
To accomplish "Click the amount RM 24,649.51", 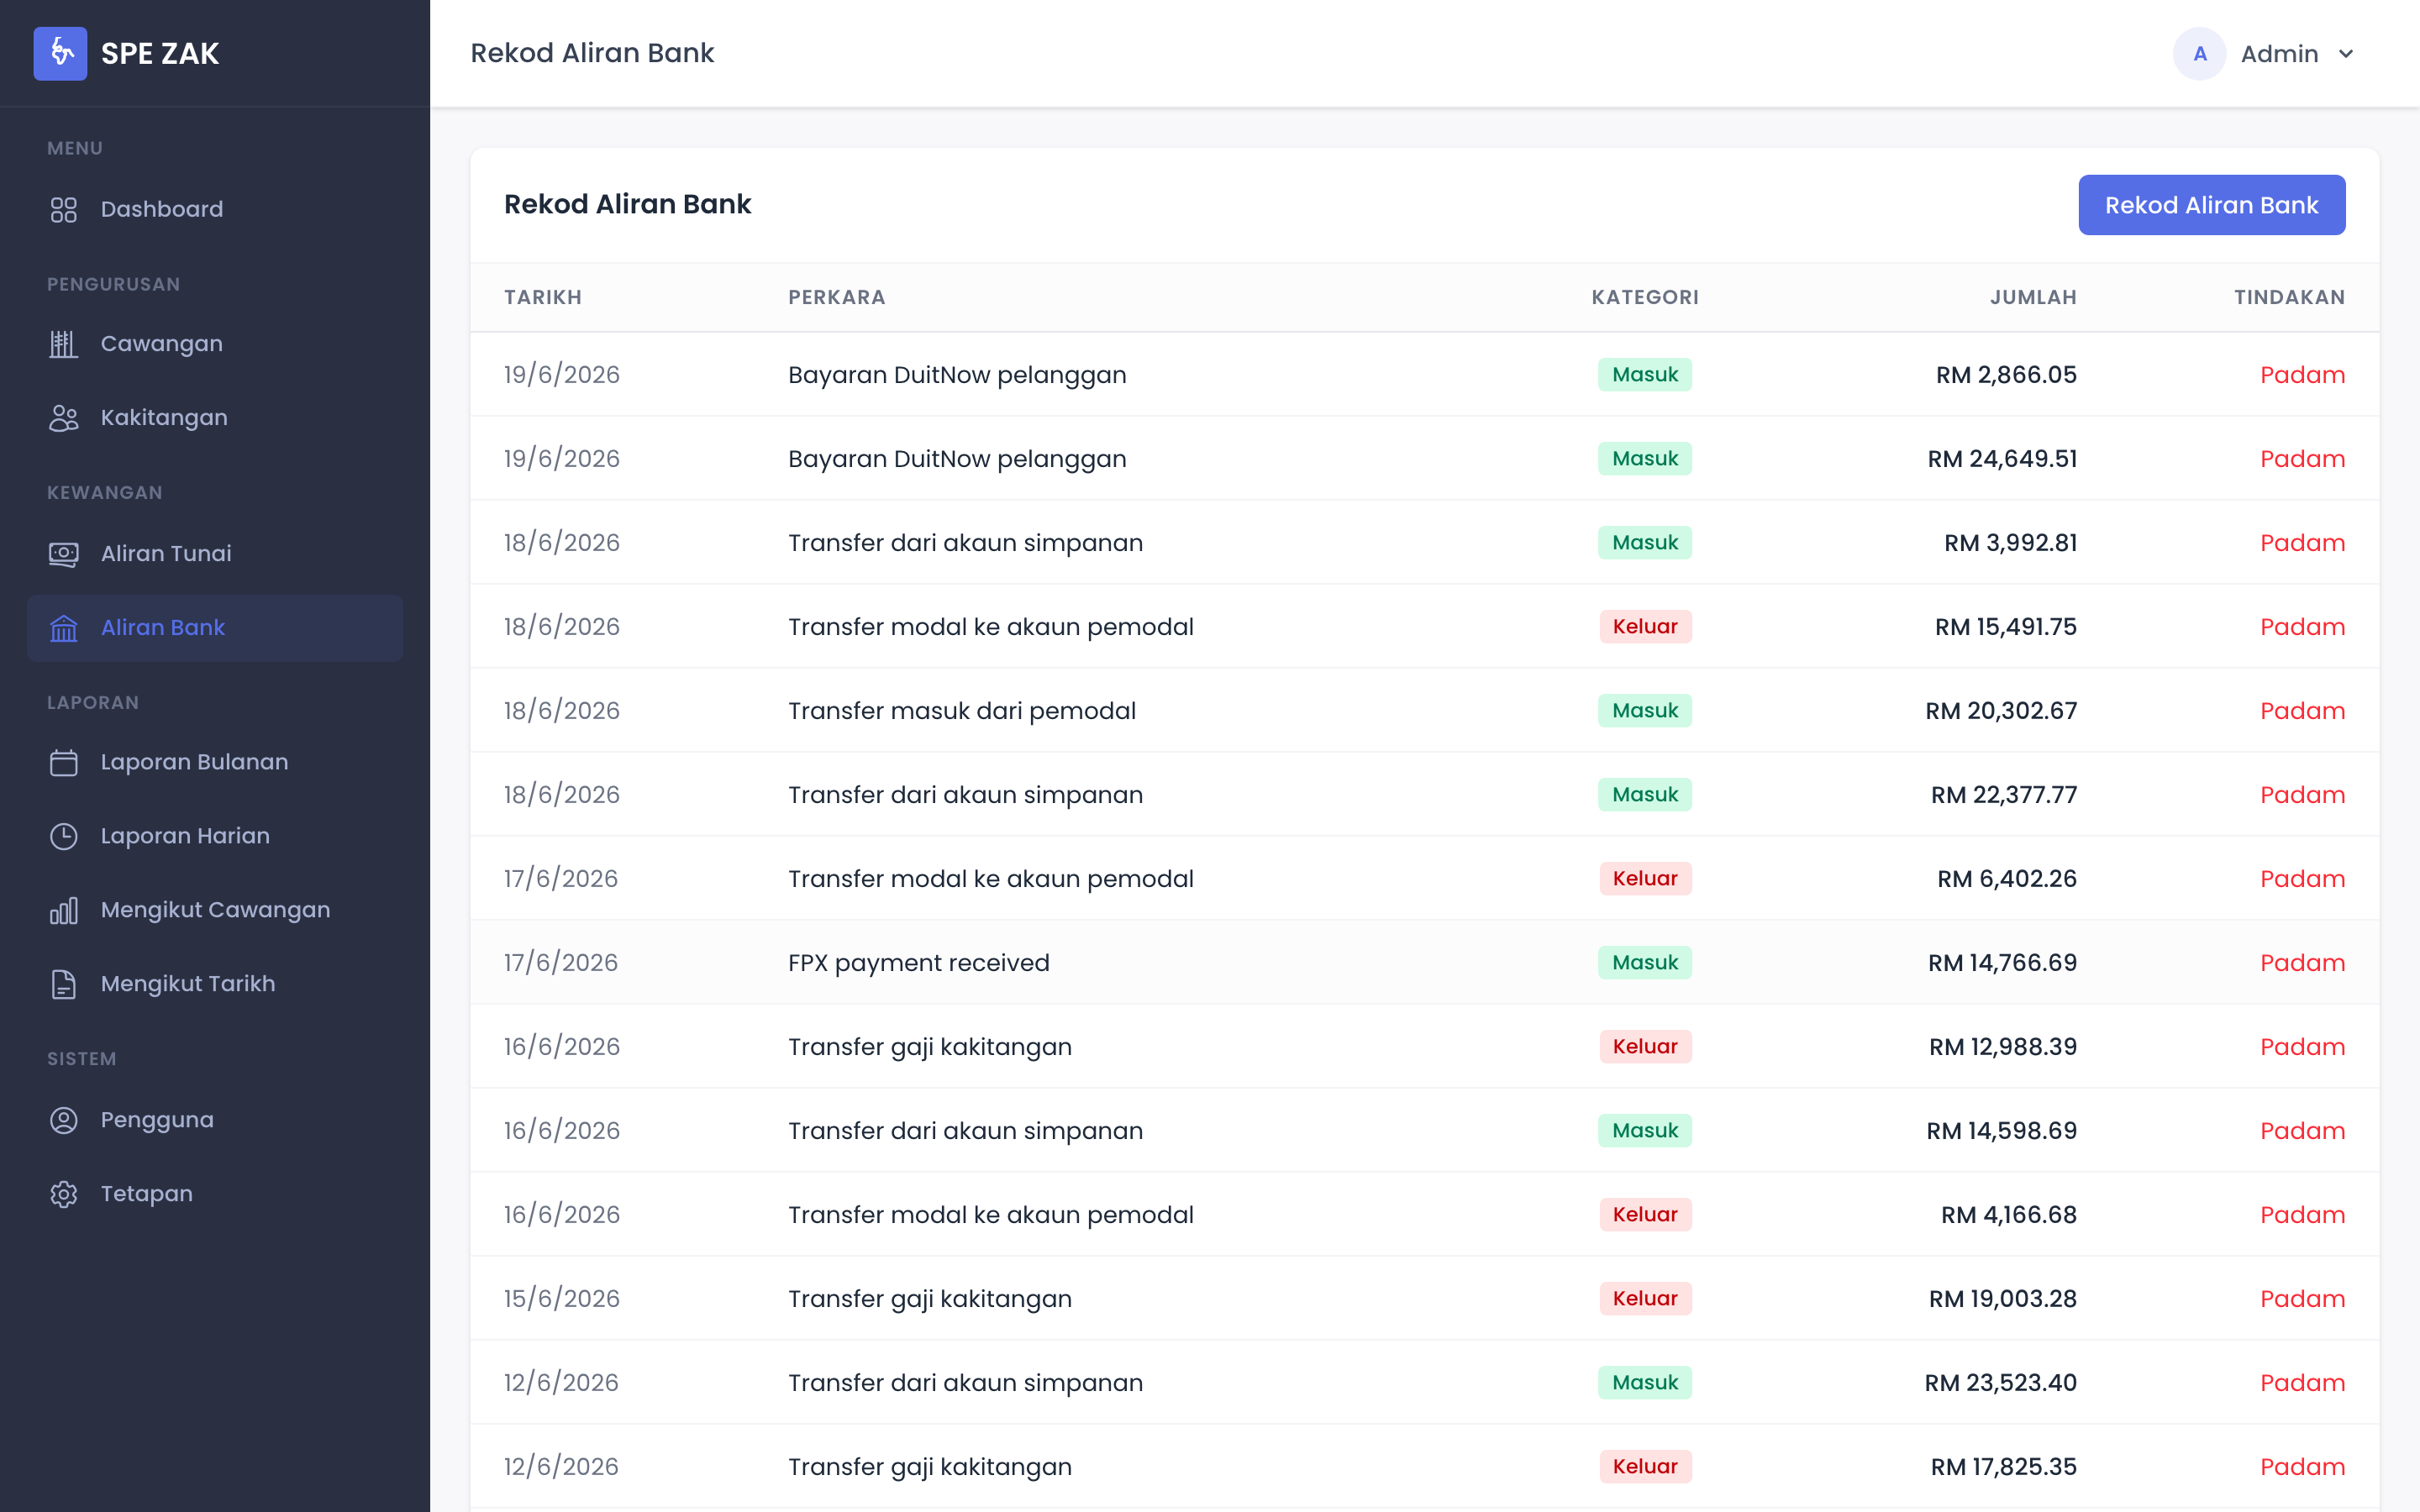I will (x=2002, y=459).
